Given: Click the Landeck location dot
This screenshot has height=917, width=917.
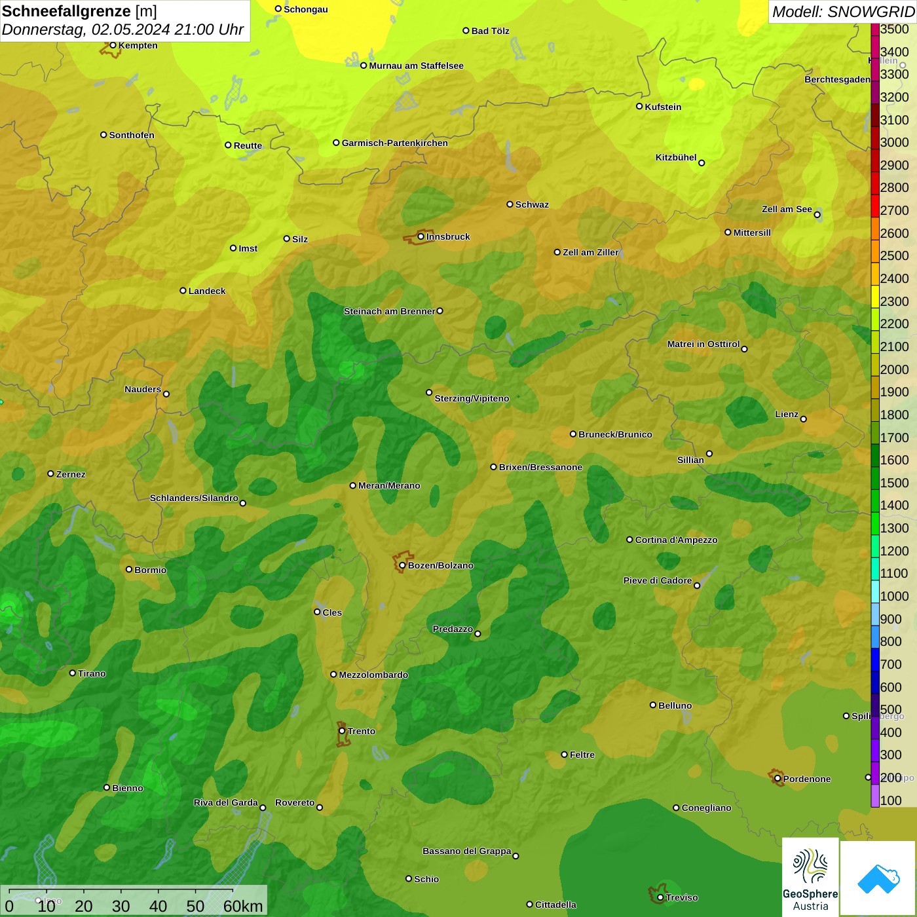Looking at the screenshot, I should tap(183, 290).
